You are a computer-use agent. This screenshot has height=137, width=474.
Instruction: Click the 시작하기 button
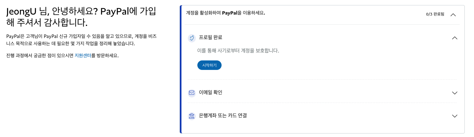click(x=209, y=65)
